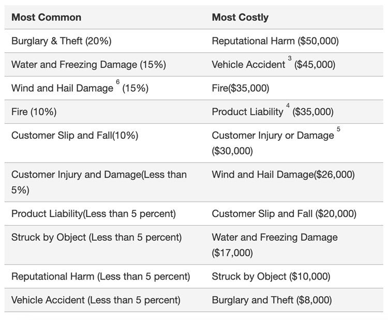The width and height of the screenshot is (388, 320).
Task: Select the Burglary & Theft (20%) cell
Action: 61,41
